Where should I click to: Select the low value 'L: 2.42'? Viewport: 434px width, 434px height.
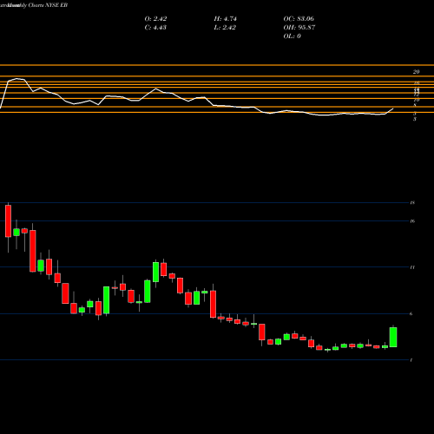click(225, 28)
